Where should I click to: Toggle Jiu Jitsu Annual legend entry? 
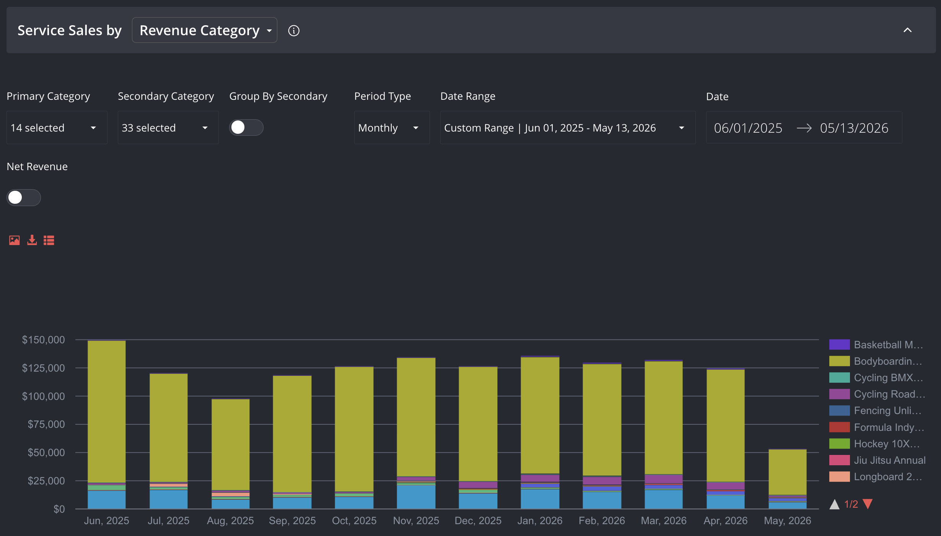point(878,460)
